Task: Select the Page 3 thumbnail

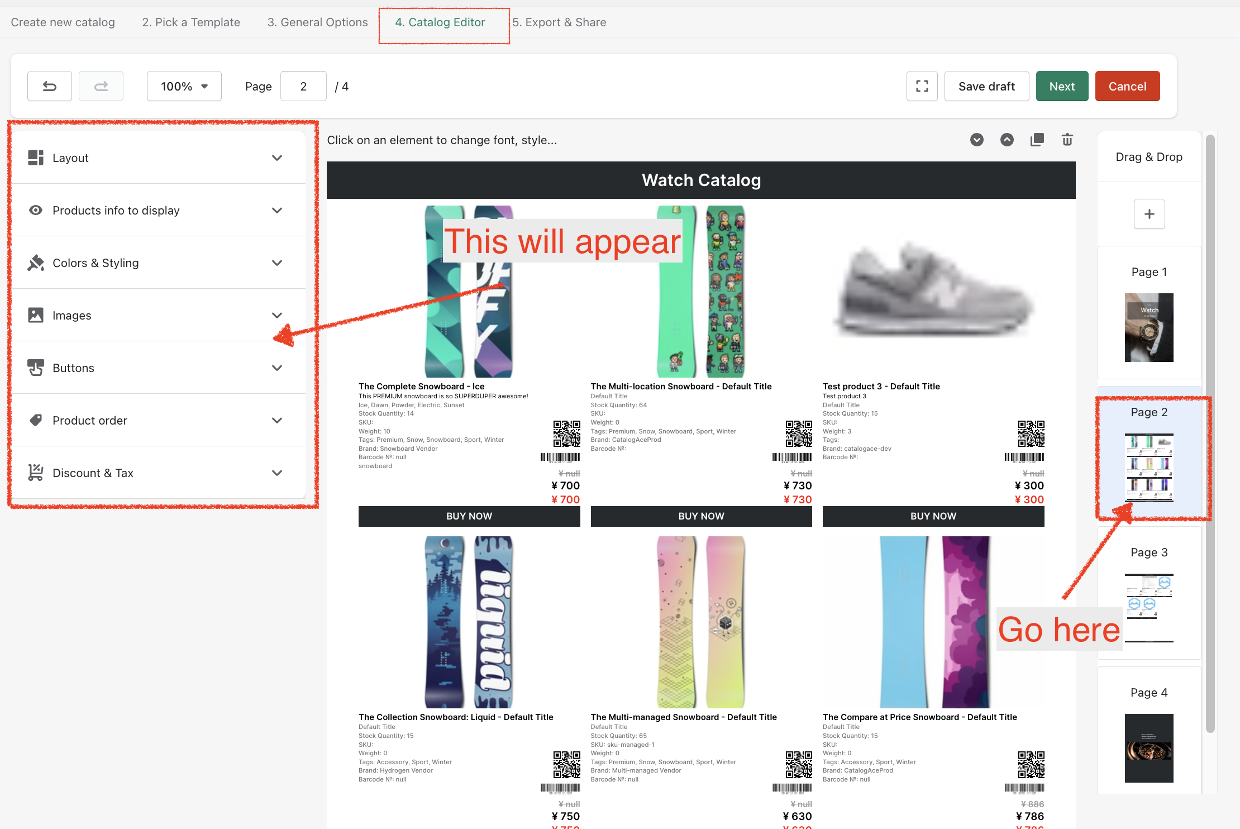Action: click(x=1149, y=597)
